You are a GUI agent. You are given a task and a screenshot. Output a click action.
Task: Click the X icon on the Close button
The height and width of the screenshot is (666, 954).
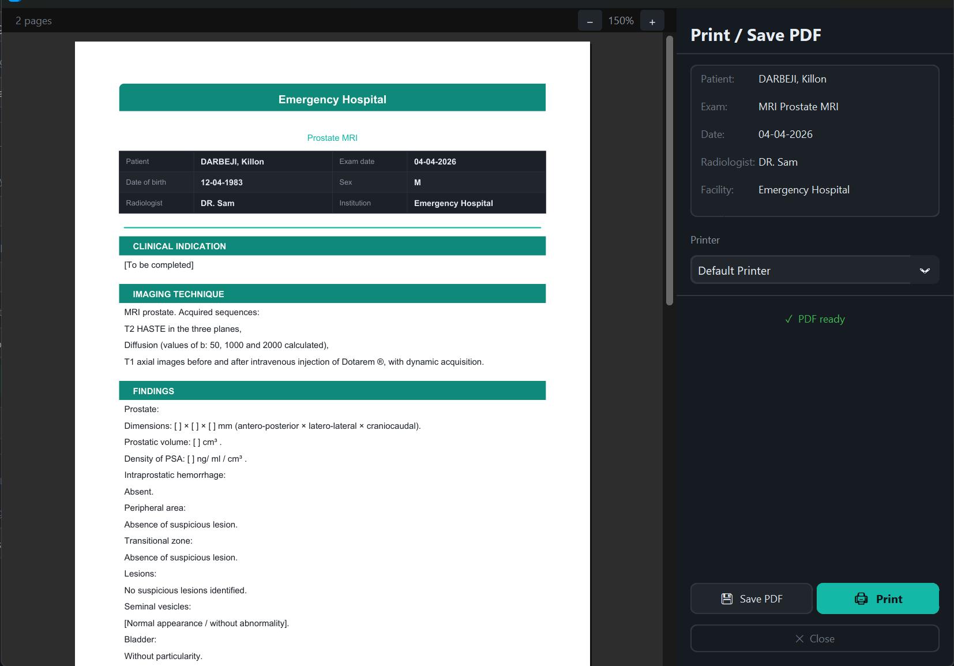799,638
